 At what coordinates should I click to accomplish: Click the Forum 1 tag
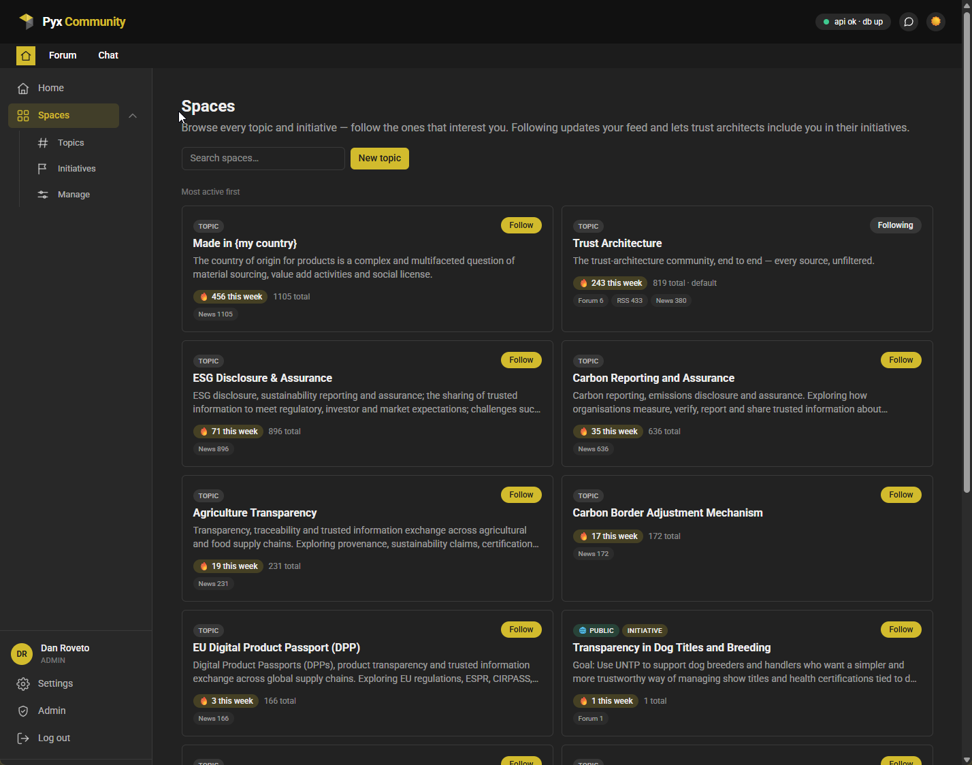pyautogui.click(x=590, y=719)
